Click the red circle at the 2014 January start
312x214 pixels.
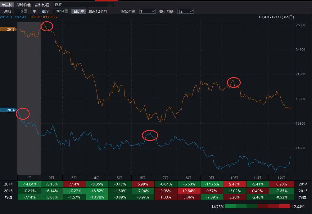click(23, 113)
